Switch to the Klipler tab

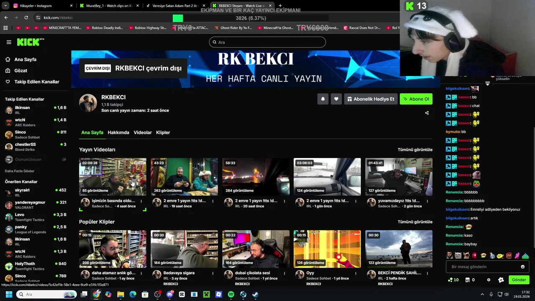click(163, 133)
